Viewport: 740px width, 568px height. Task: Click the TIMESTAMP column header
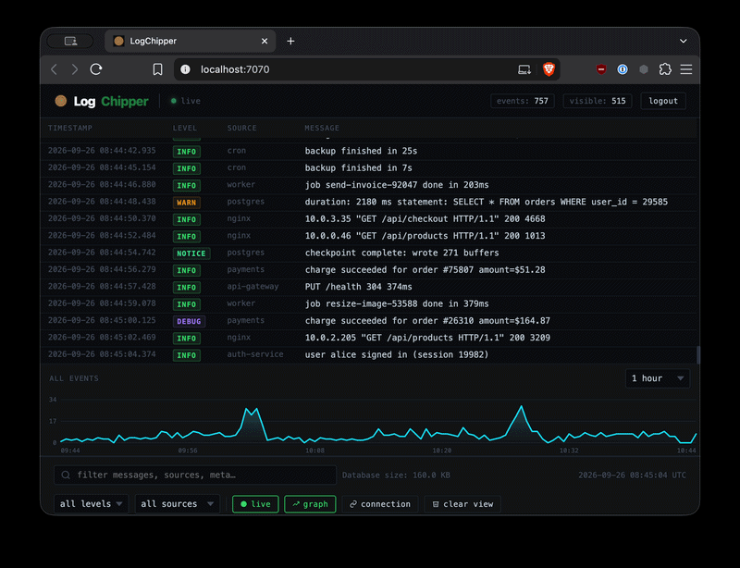tap(70, 128)
